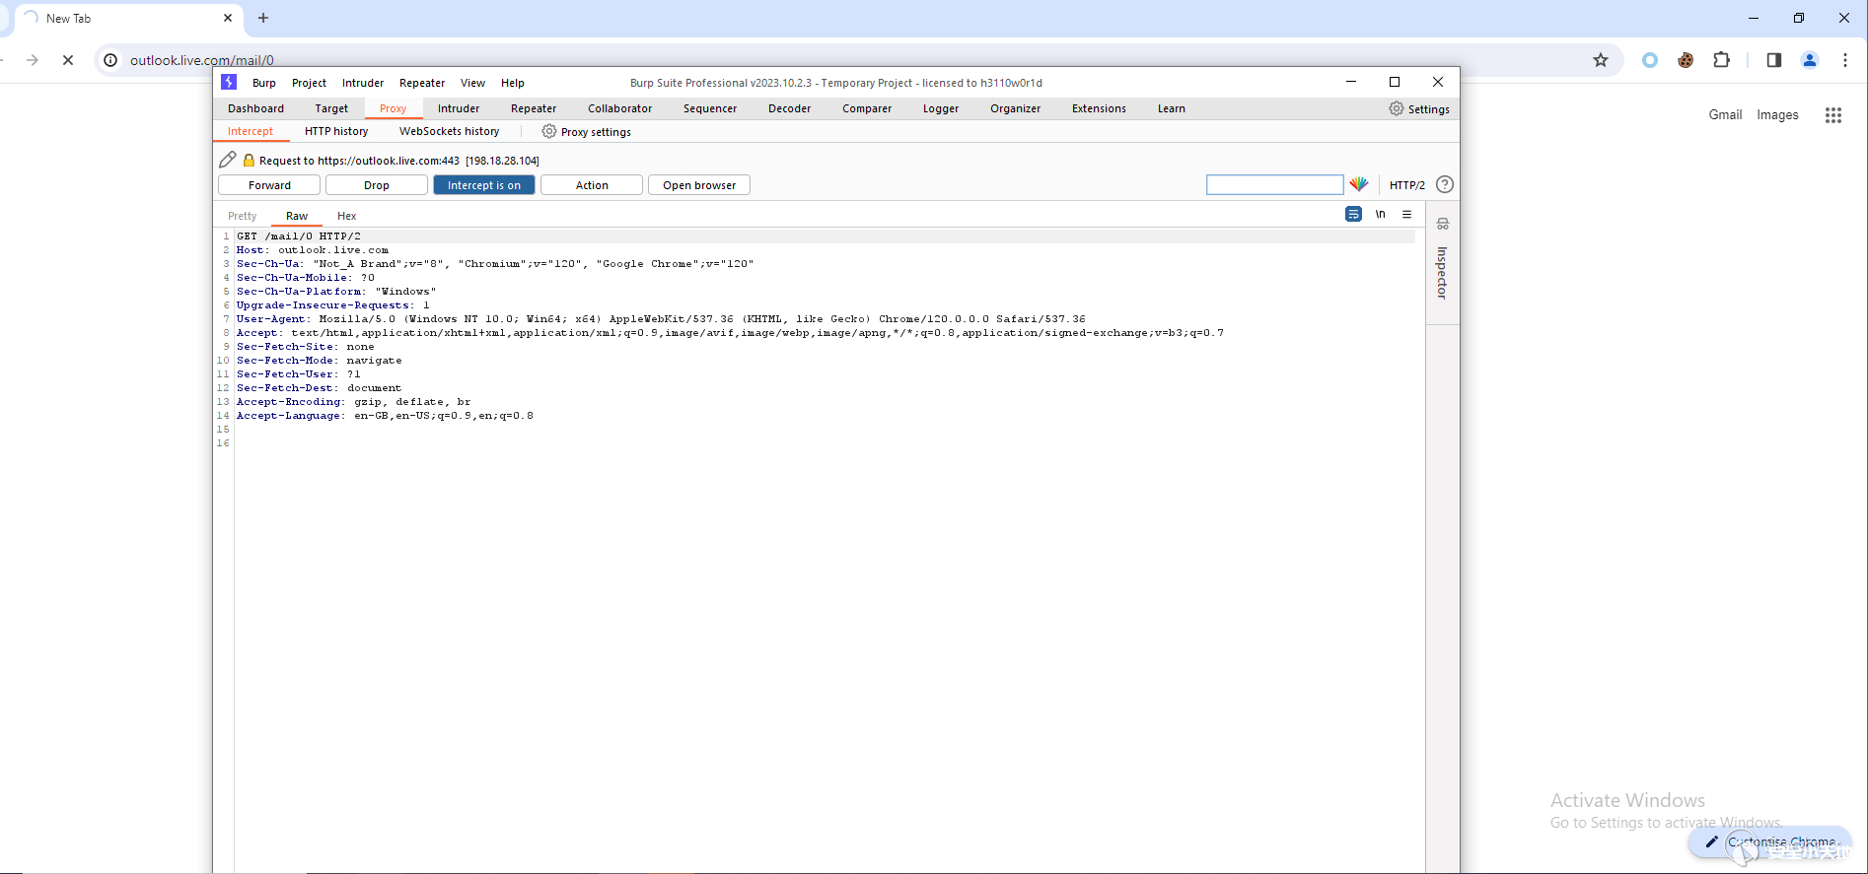
Task: Click the Accept-Language header line
Action: tap(385, 416)
